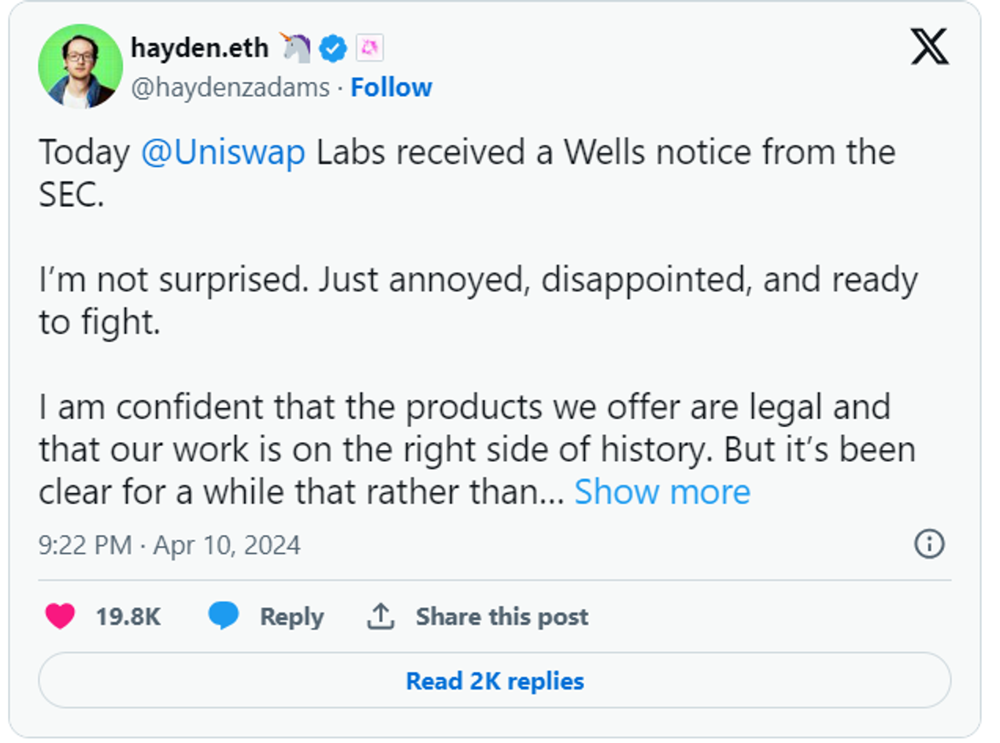Screen dimensions: 1000x743
Task: Click the Share this post label
Action: 502,617
